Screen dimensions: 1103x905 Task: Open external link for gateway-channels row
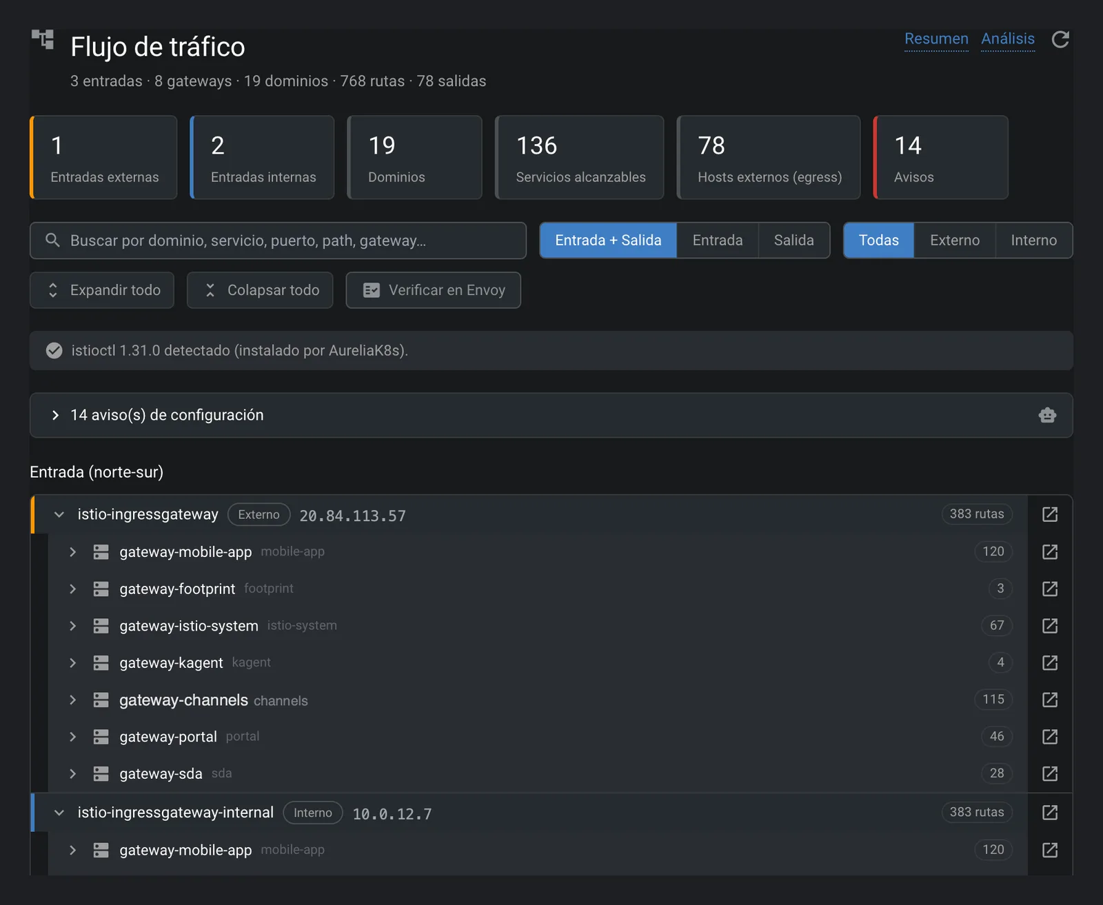tap(1050, 700)
